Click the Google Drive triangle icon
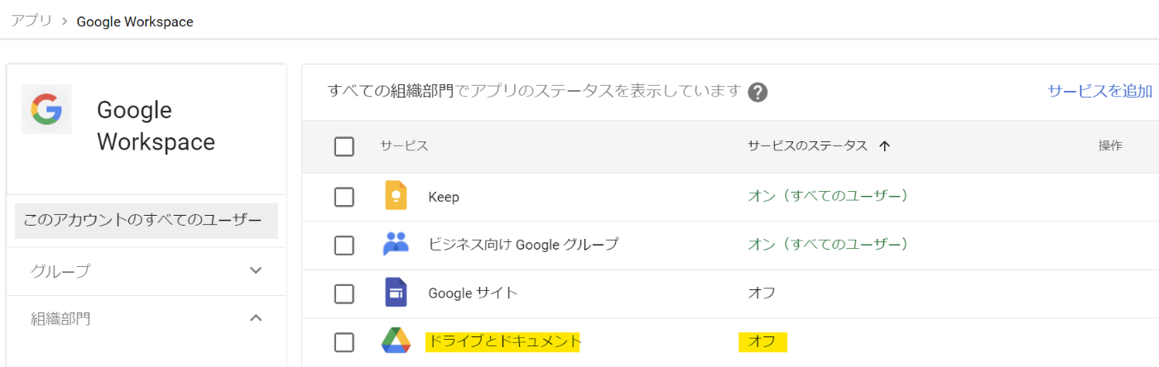The height and width of the screenshot is (367, 1159). (396, 341)
